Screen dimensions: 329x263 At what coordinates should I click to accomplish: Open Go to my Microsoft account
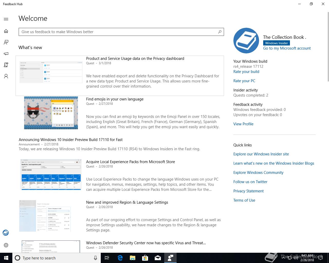(x=287, y=48)
